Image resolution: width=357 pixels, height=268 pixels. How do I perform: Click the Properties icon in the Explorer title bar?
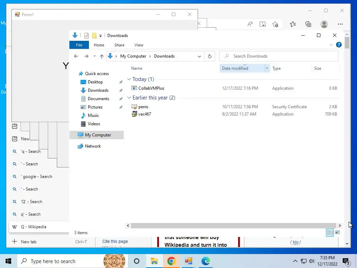click(x=86, y=36)
